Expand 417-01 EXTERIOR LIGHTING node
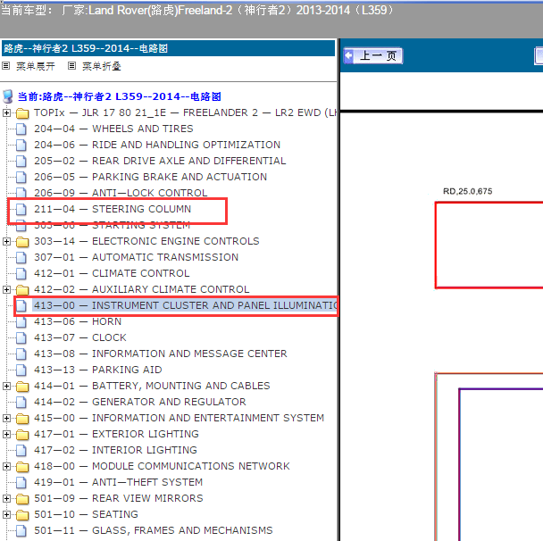 pos(6,434)
